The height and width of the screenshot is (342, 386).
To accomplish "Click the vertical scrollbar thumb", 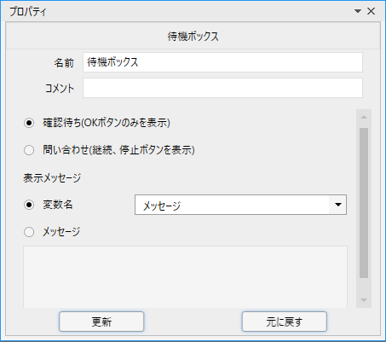I will [364, 203].
